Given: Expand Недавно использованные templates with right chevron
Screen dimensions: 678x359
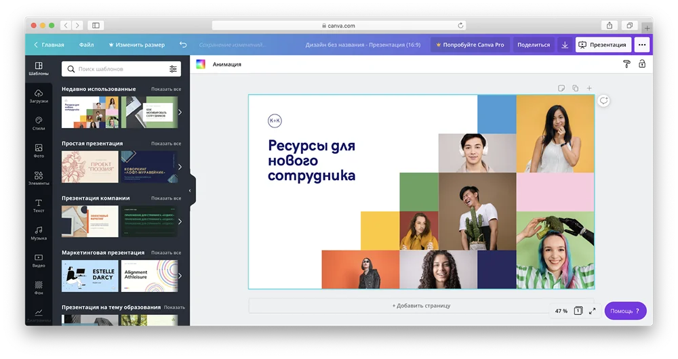Looking at the screenshot, I should (180, 112).
